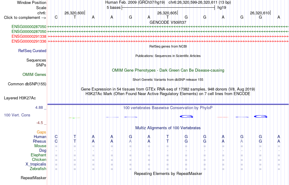Viewport: 289px width, 185px height.
Task: Select the Zebrafish alignment row label
Action: point(38,169)
